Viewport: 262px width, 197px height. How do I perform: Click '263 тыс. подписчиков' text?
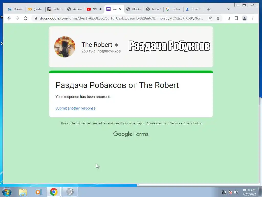(101, 51)
